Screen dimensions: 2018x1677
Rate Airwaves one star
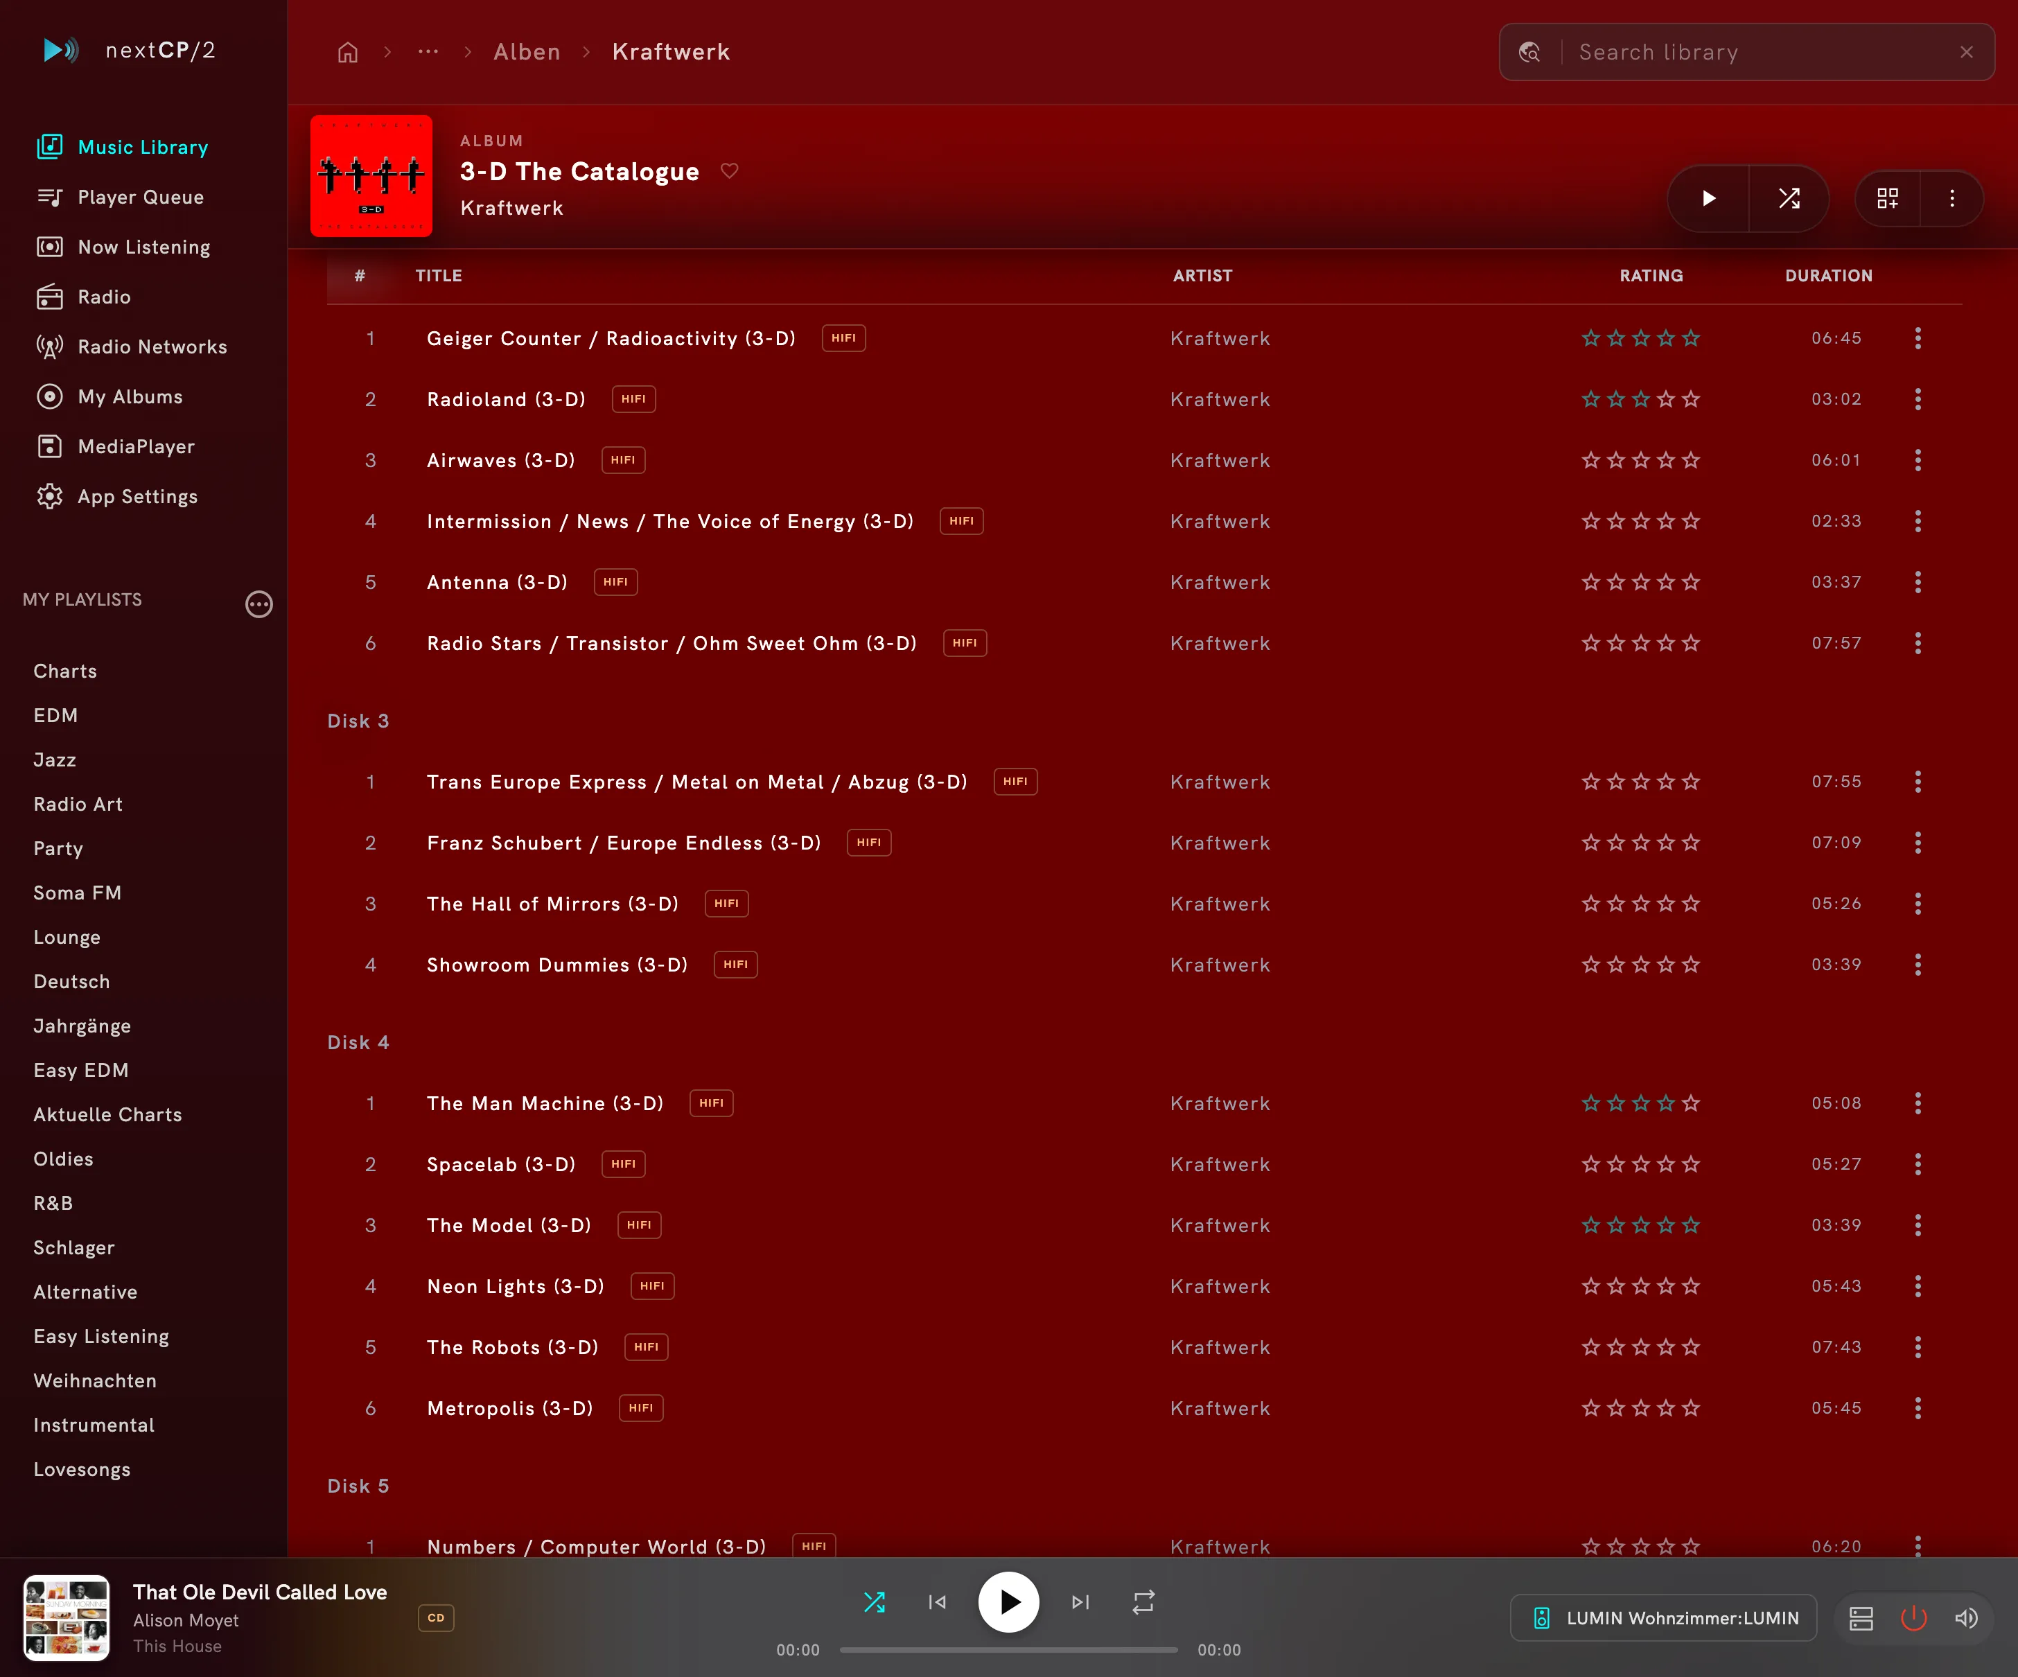[x=1591, y=460]
